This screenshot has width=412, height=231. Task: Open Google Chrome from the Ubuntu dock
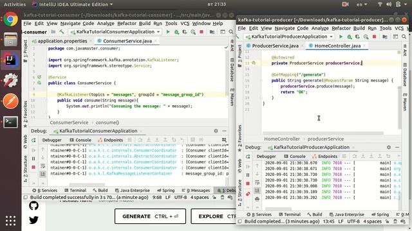10,19
